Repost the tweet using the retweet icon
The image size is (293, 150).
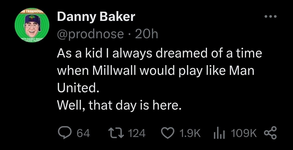coord(116,133)
